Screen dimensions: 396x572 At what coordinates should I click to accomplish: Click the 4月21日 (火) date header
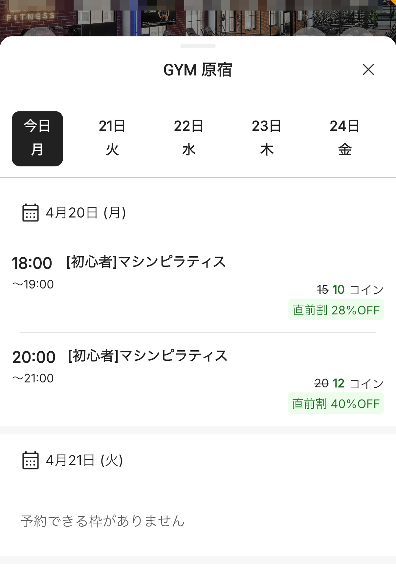point(84,460)
